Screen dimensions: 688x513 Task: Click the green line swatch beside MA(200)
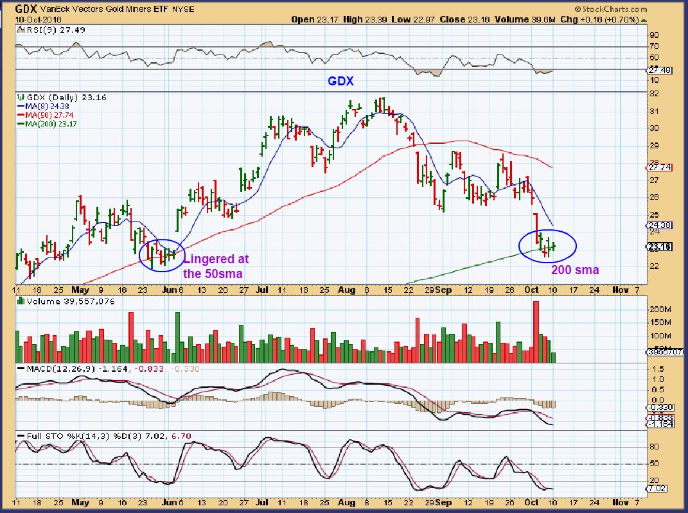point(21,124)
